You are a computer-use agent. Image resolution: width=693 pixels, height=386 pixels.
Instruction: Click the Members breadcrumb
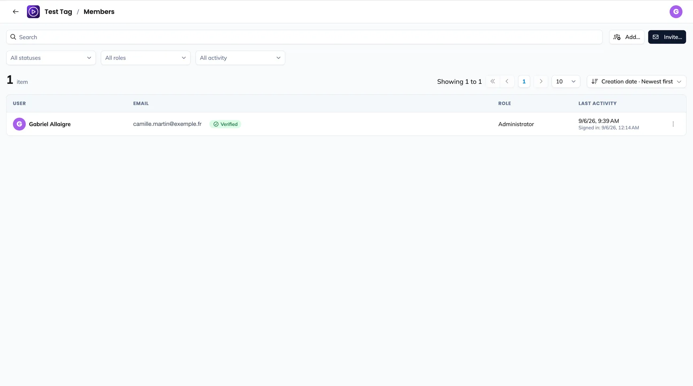pos(99,12)
